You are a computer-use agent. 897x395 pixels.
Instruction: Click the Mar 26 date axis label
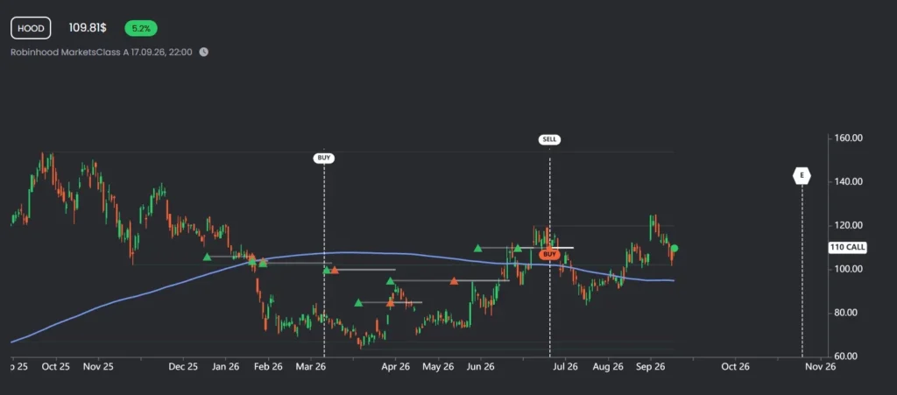click(311, 366)
